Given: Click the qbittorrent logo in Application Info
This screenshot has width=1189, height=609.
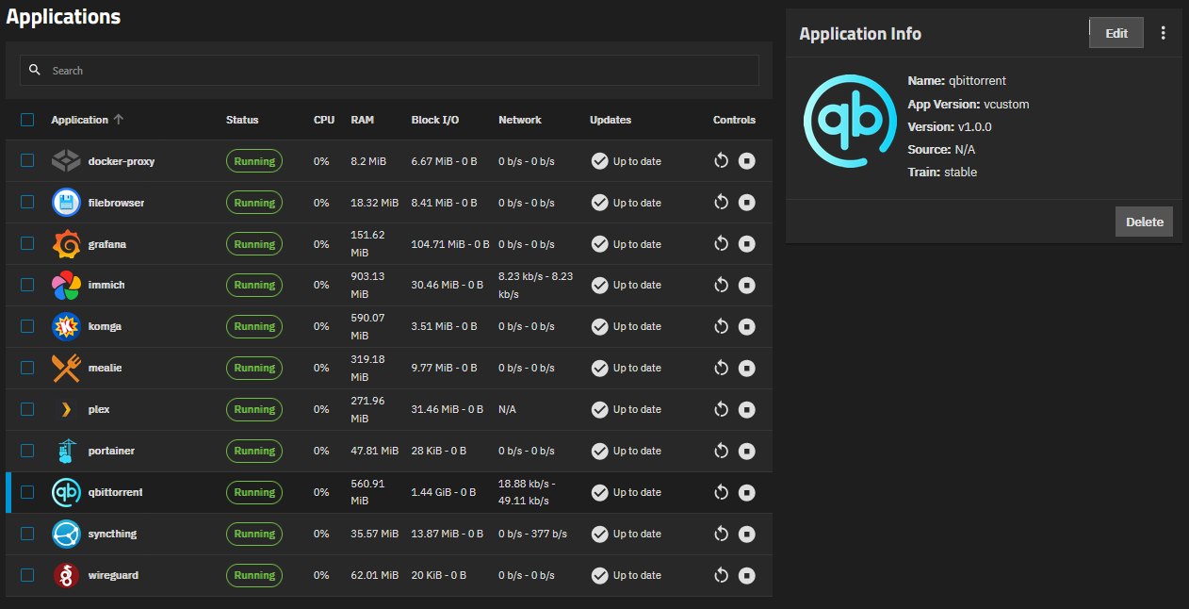Looking at the screenshot, I should [849, 121].
